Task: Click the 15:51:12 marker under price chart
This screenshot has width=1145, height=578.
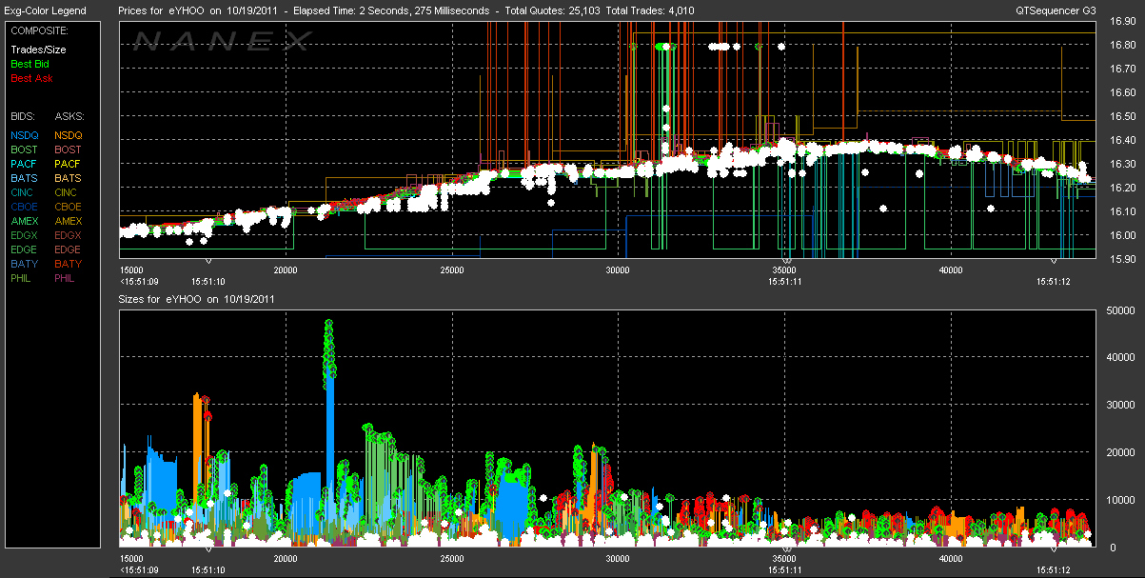Action: (x=1054, y=282)
